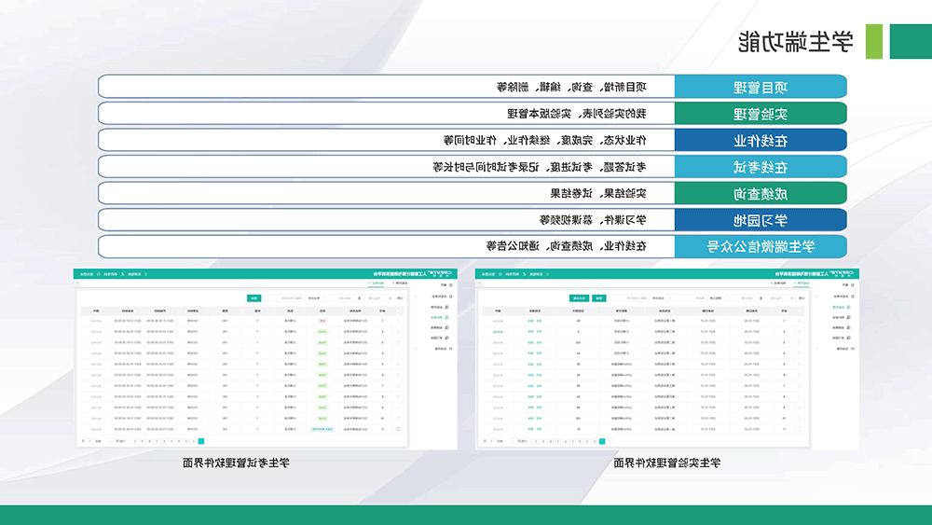
Task: Switch to the active underlined tab in experiment screenshot
Action: point(802,283)
